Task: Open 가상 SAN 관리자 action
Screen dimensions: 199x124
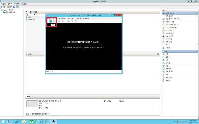Action: click(x=171, y=28)
